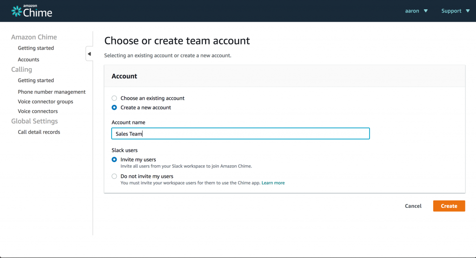Click the Amazon Chime logo
Viewport: 476px width, 258px height.
coord(32,11)
